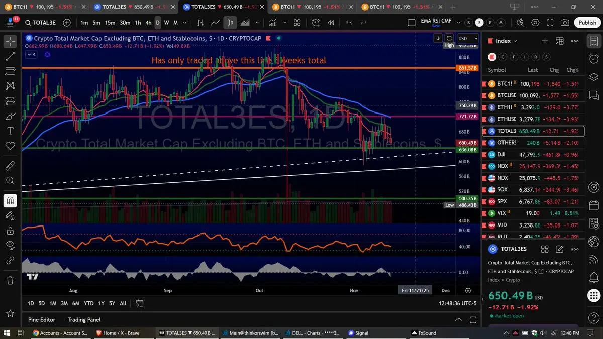Expand the collapsed indicators legend

(x=31, y=54)
